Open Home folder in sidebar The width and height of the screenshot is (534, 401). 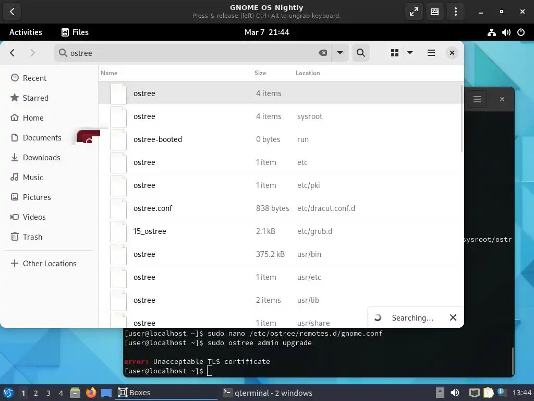click(49, 117)
